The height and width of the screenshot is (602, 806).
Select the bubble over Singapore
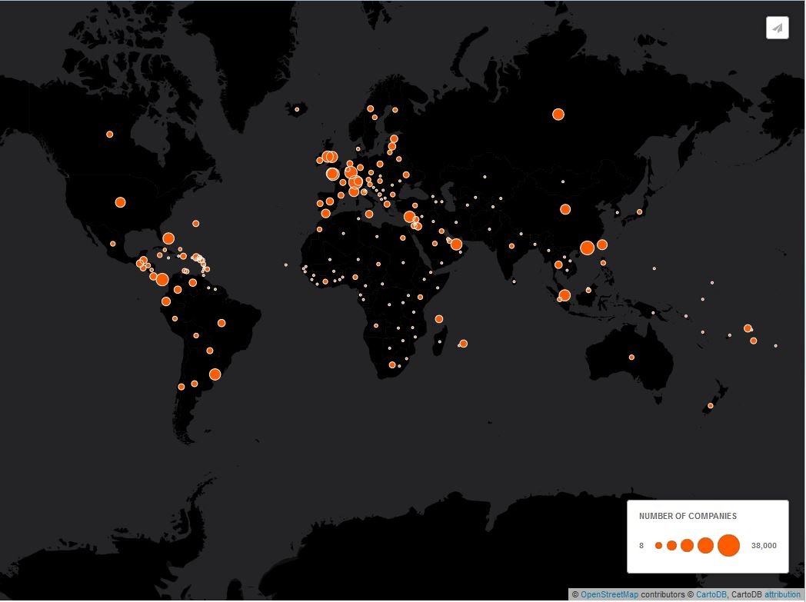coord(565,294)
